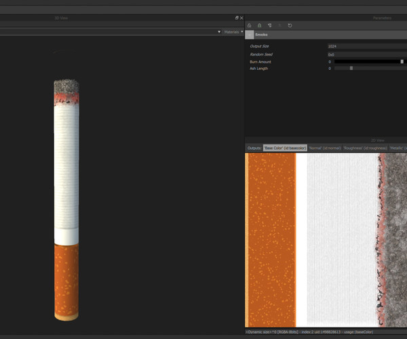The height and width of the screenshot is (339, 407).
Task: Click the Ash Length slider handle
Action: (351, 68)
